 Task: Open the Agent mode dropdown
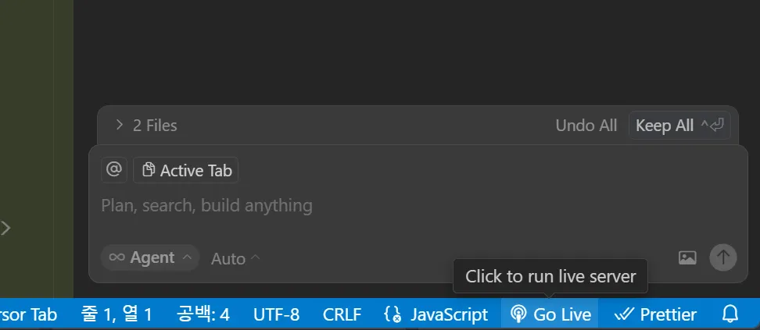(150, 257)
